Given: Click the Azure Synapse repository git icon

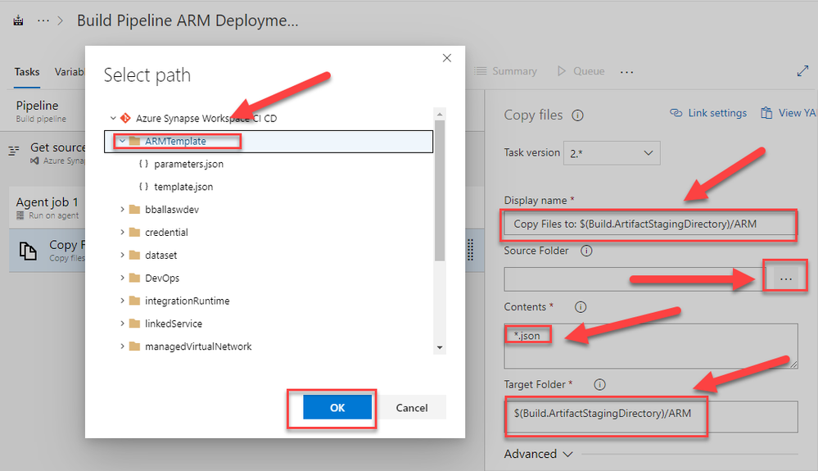Looking at the screenshot, I should [125, 119].
